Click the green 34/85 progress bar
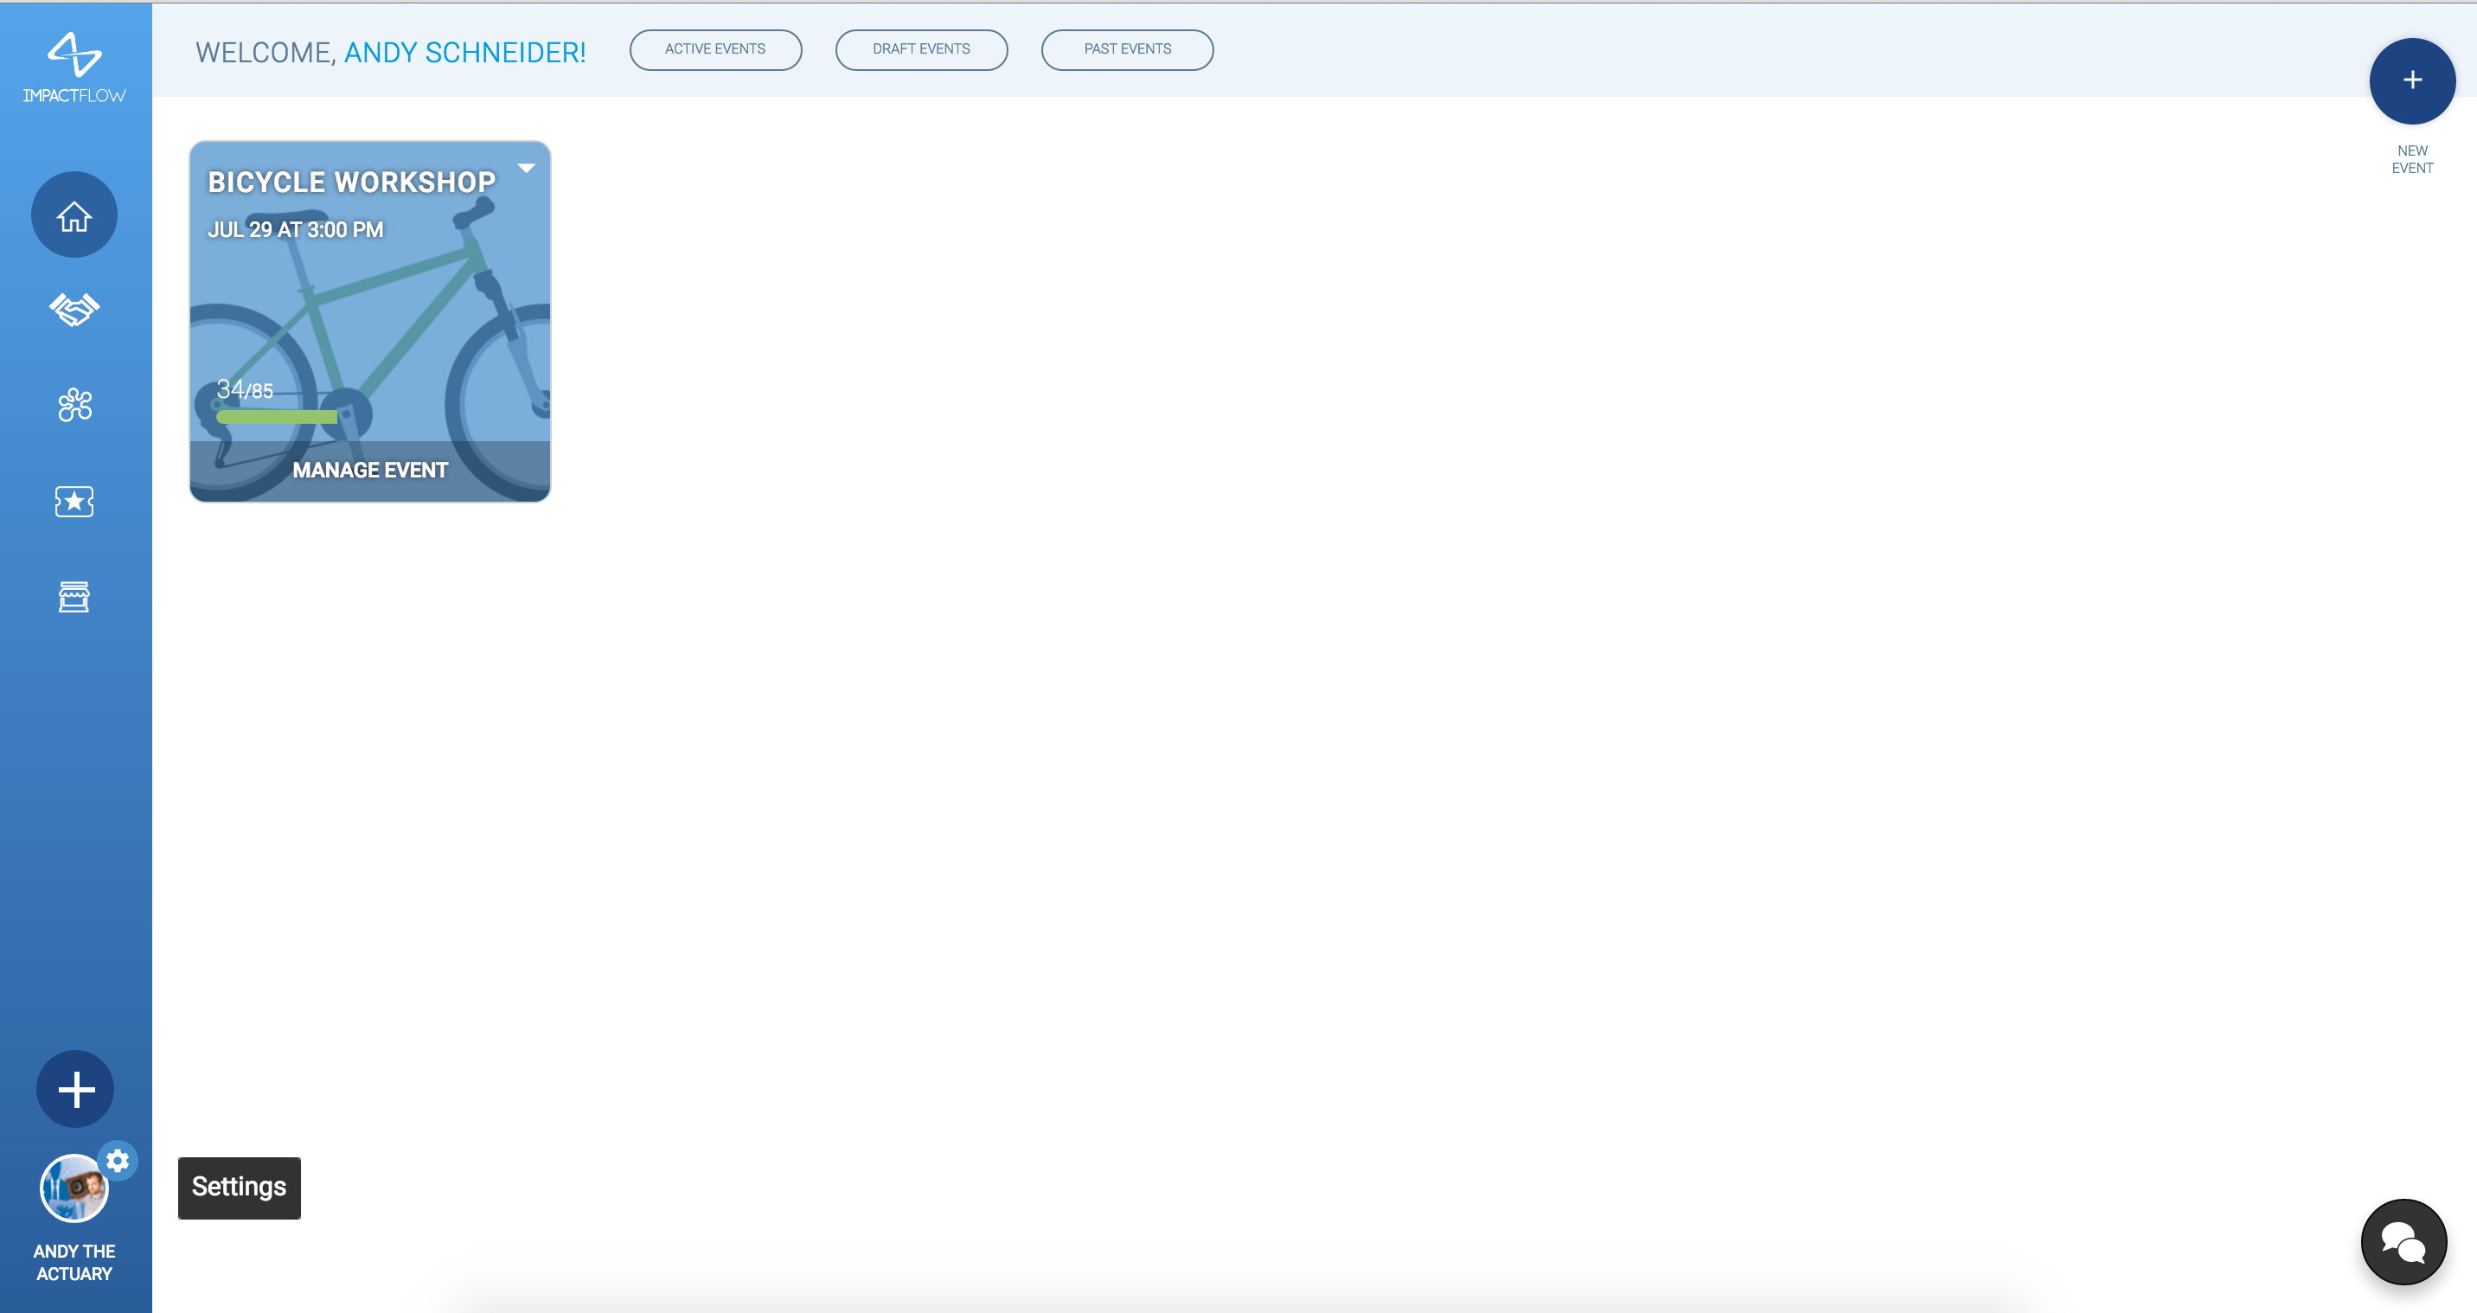 pyautogui.click(x=277, y=417)
